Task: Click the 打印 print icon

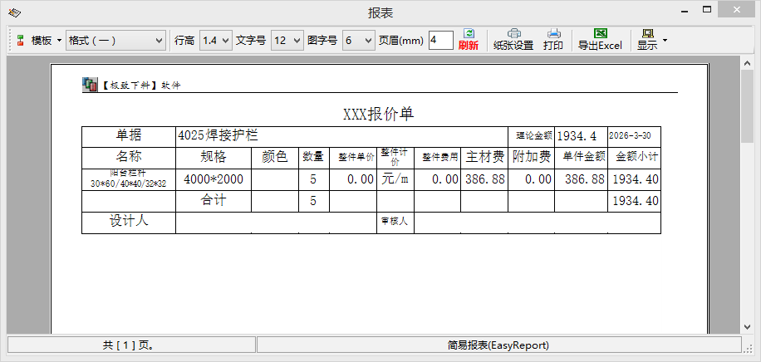Action: click(x=553, y=39)
